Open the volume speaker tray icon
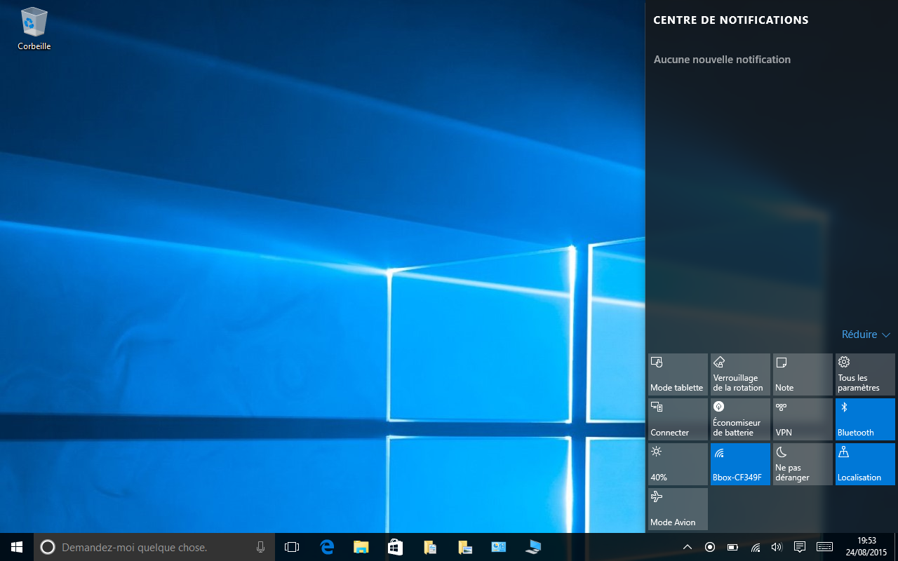 (x=776, y=547)
